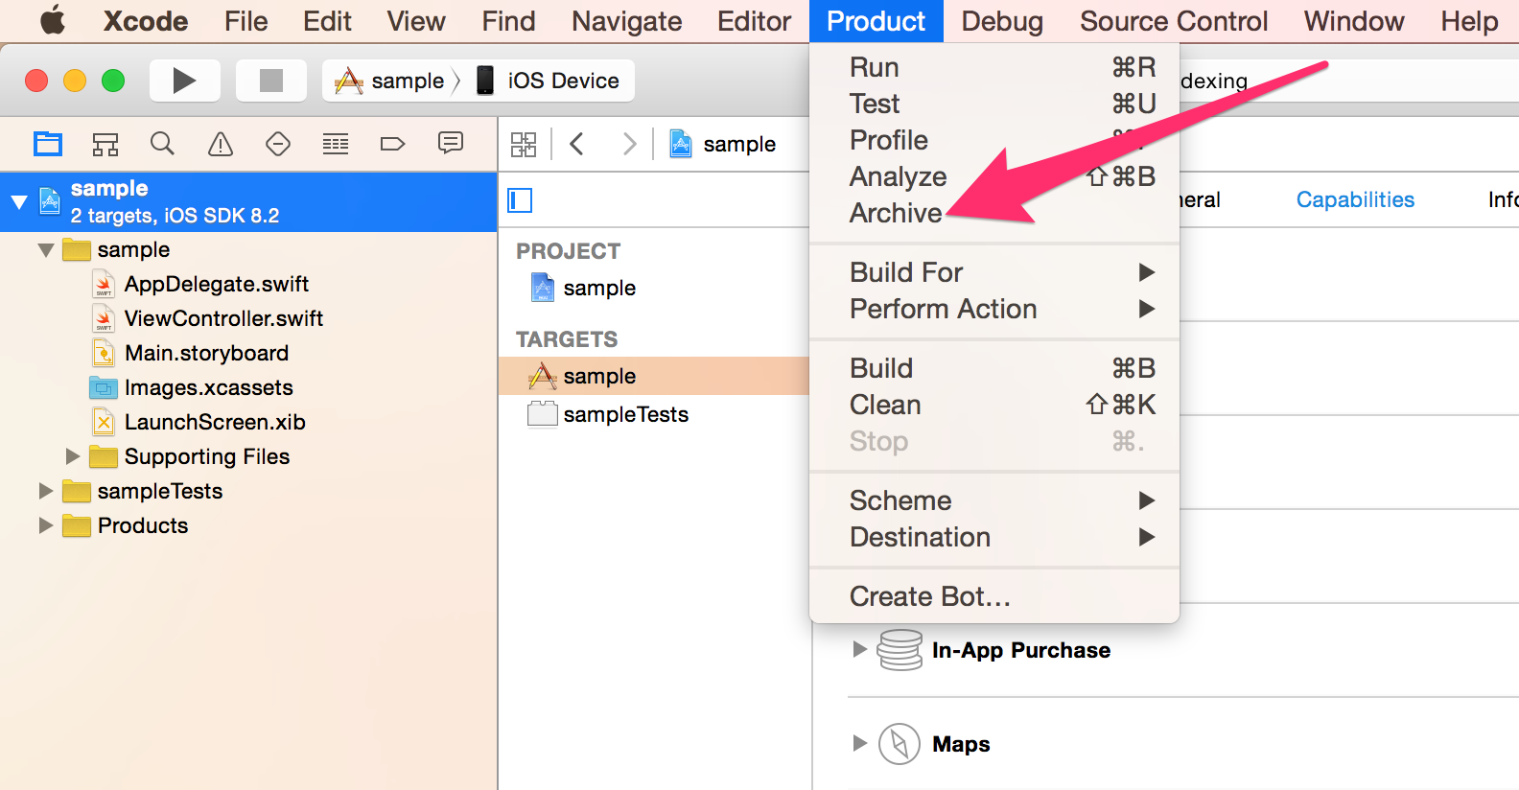Show the Breakpoint navigator icon

coord(392,144)
